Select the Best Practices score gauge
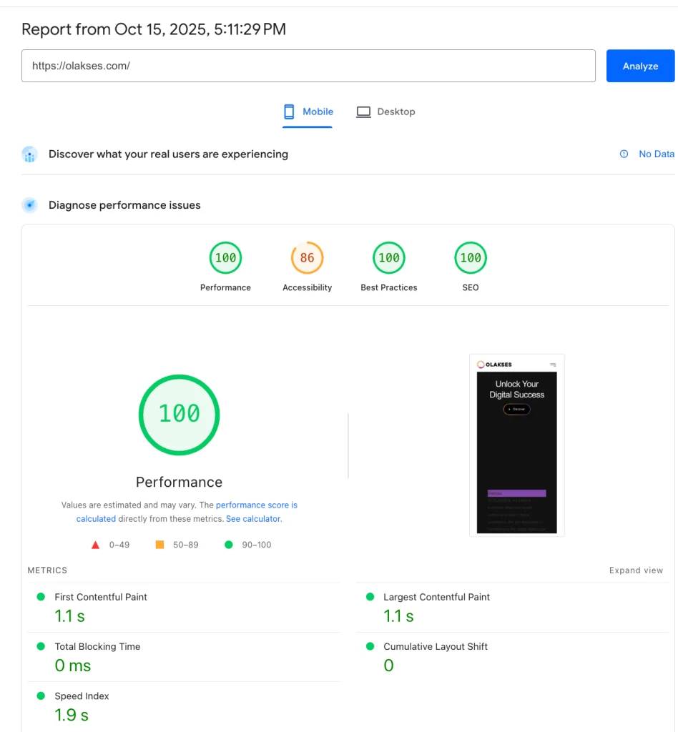Image resolution: width=678 pixels, height=732 pixels. [x=388, y=258]
